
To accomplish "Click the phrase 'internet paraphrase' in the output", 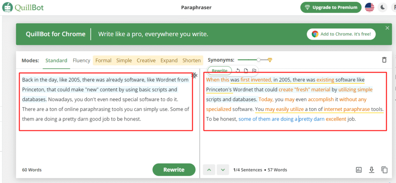I will pos(347,109).
